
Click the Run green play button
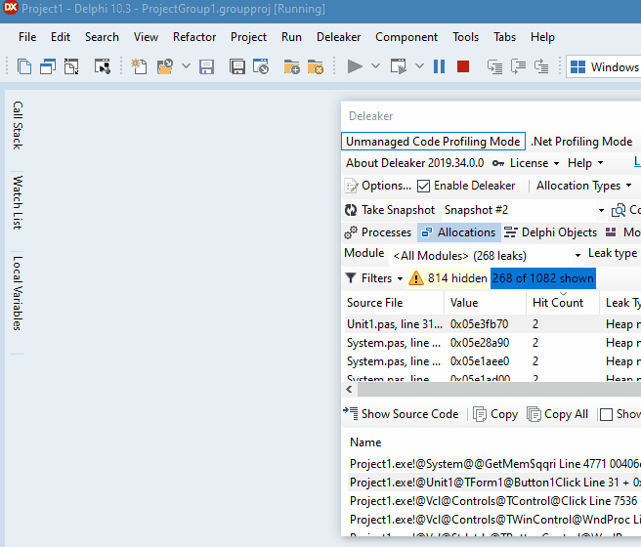click(355, 66)
